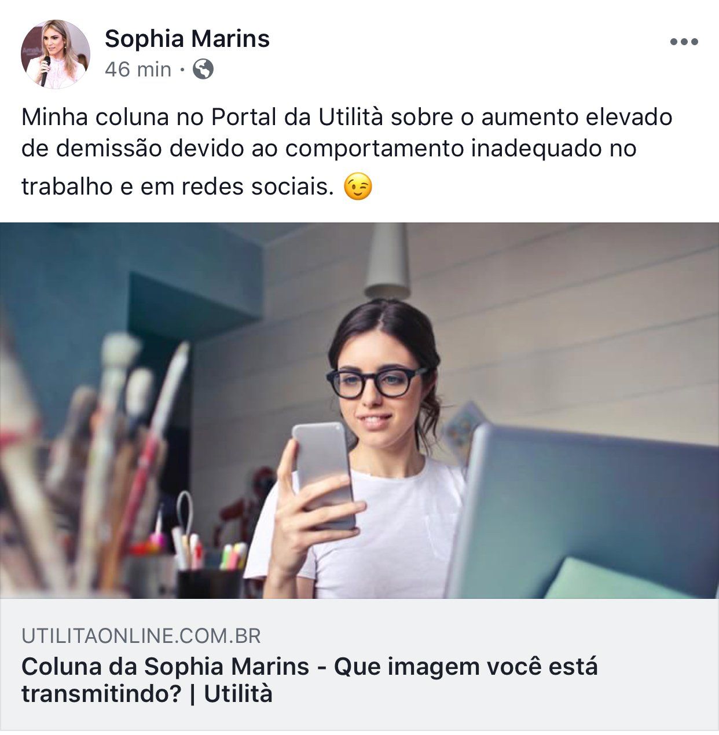Click the post text line starting 'Minha coluna'

point(347,117)
